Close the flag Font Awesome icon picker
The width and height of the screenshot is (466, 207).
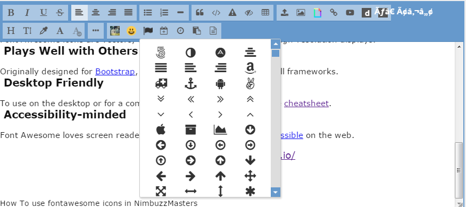tap(148, 31)
